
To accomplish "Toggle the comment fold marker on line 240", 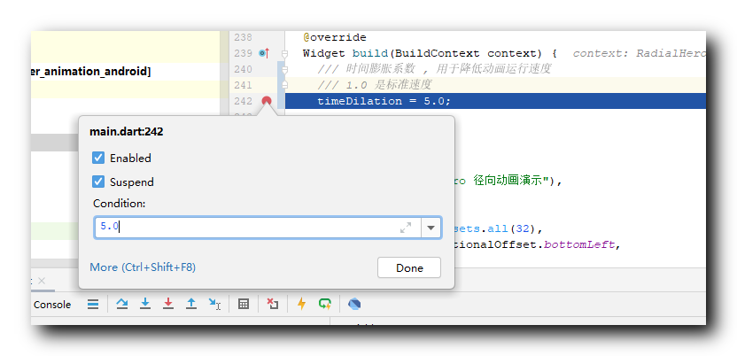I will coord(284,69).
